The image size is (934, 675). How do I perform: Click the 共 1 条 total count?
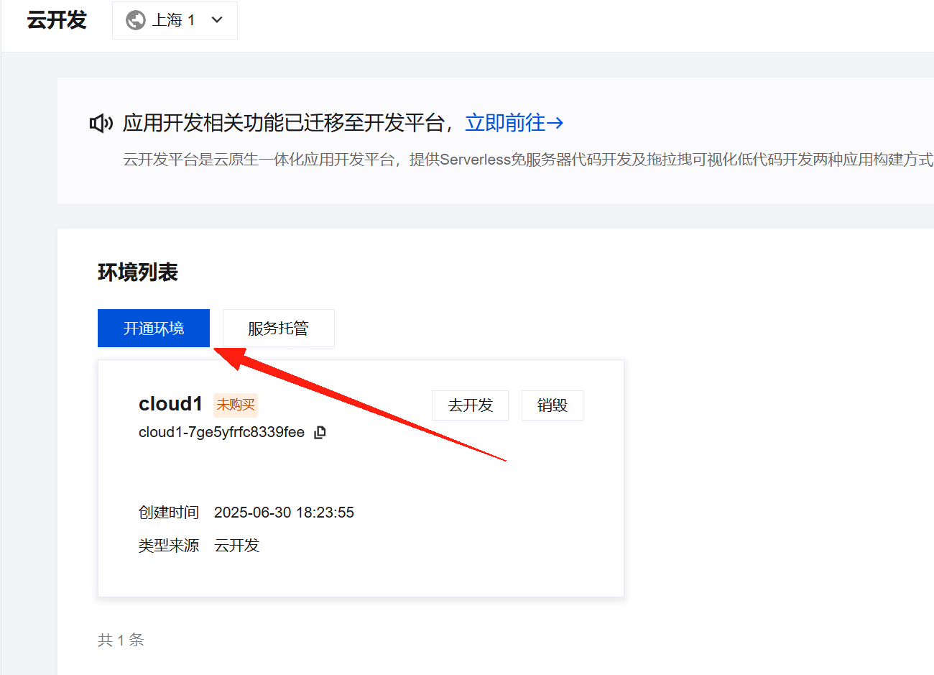[121, 640]
